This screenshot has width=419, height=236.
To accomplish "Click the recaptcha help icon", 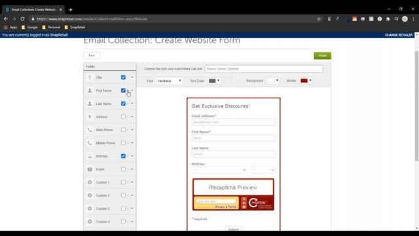I will click(x=244, y=207).
